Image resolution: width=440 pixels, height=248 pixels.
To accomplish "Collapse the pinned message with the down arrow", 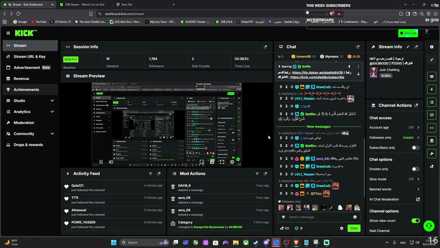I will 358,74.
